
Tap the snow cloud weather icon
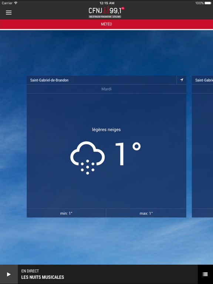(x=88, y=158)
